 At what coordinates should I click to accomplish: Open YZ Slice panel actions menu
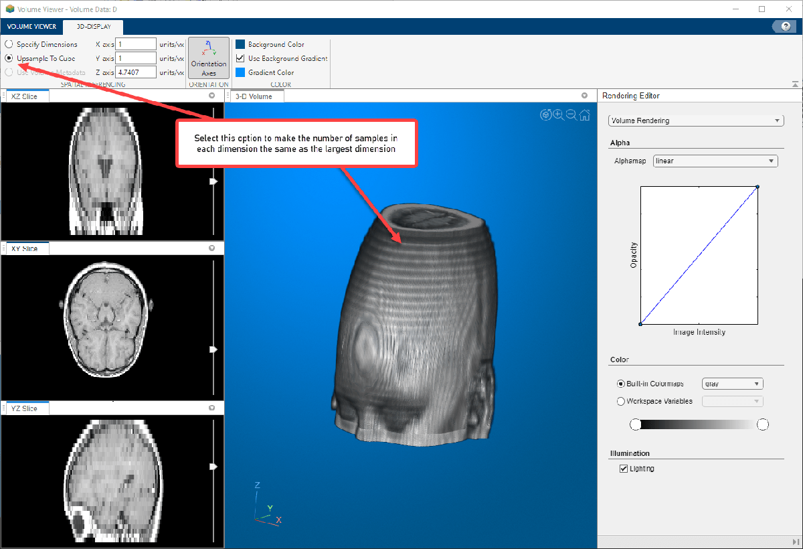point(212,408)
